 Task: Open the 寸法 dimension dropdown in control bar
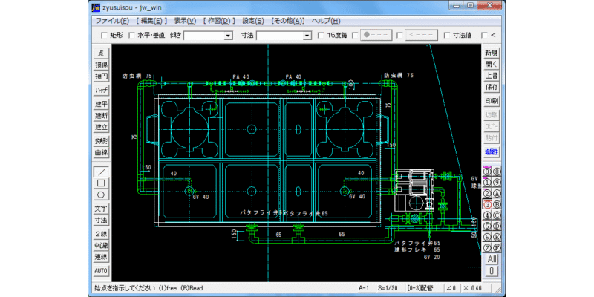pyautogui.click(x=307, y=36)
